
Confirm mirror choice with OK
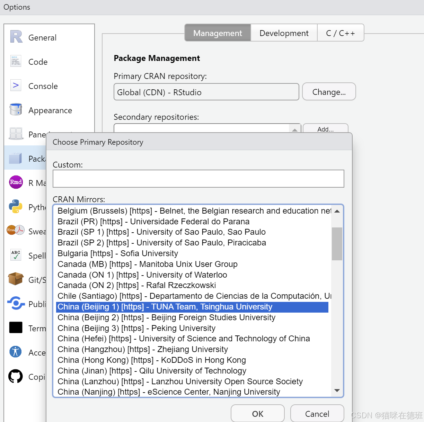pyautogui.click(x=258, y=414)
